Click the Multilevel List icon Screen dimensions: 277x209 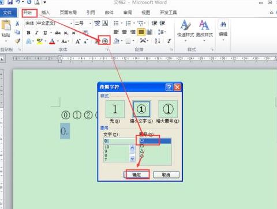pyautogui.click(x=141, y=23)
